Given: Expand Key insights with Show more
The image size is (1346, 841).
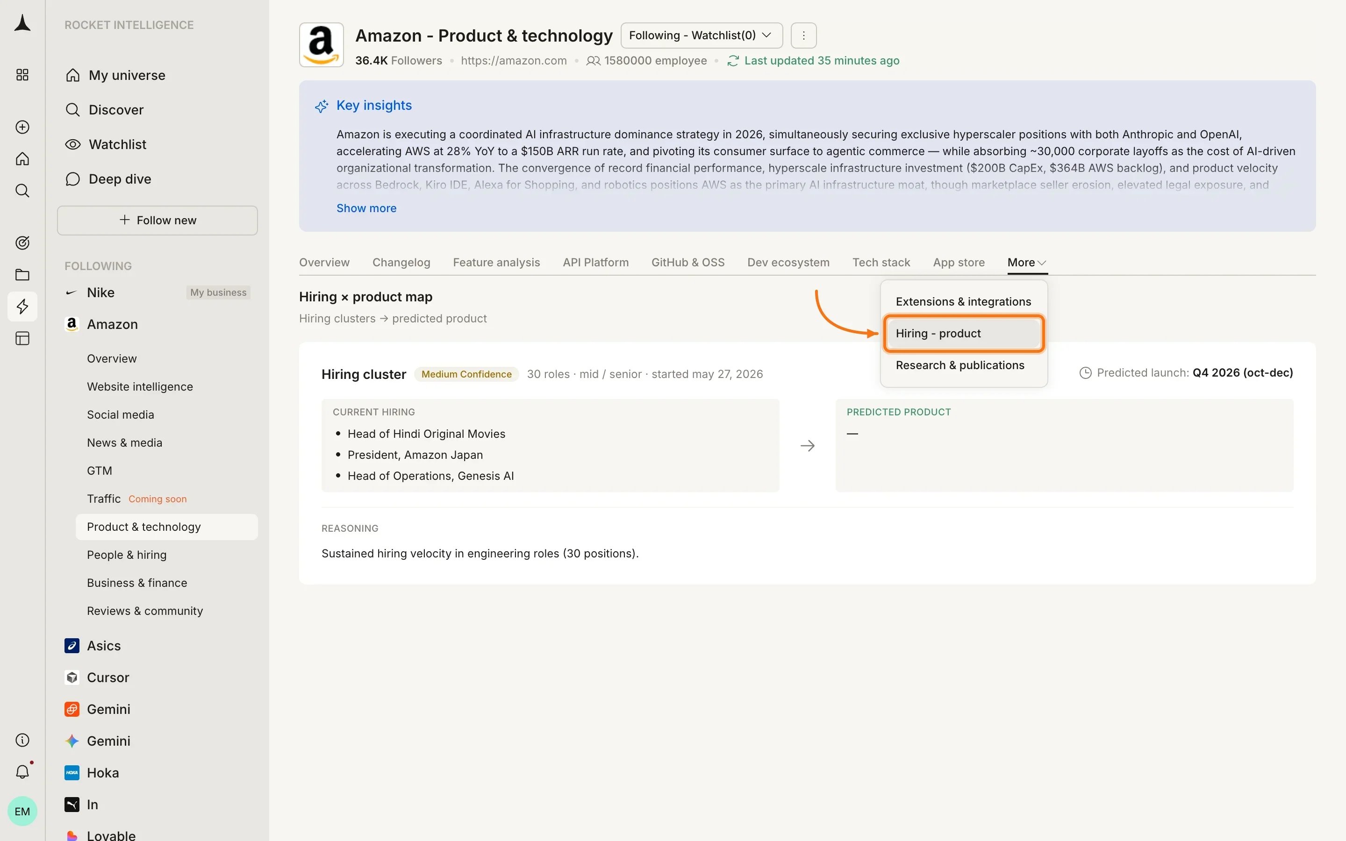Looking at the screenshot, I should [366, 208].
